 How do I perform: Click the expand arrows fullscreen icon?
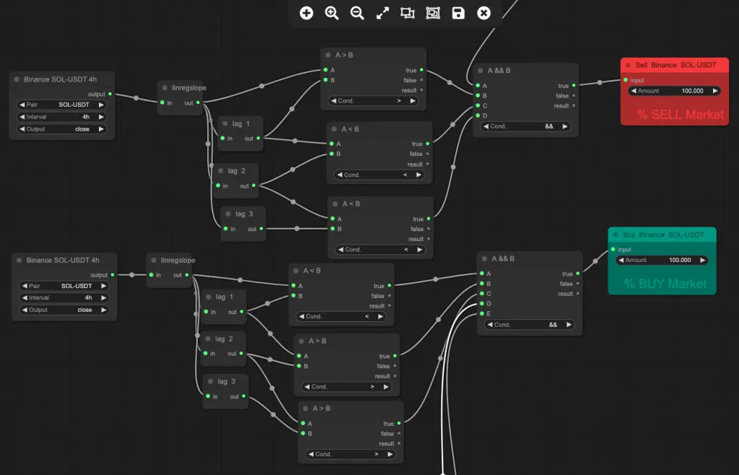coord(382,13)
